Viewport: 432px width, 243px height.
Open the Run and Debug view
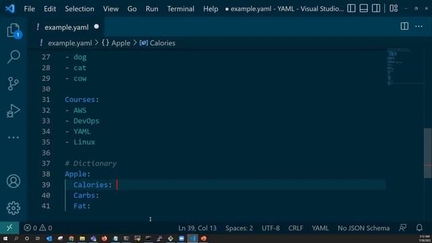(x=13, y=111)
